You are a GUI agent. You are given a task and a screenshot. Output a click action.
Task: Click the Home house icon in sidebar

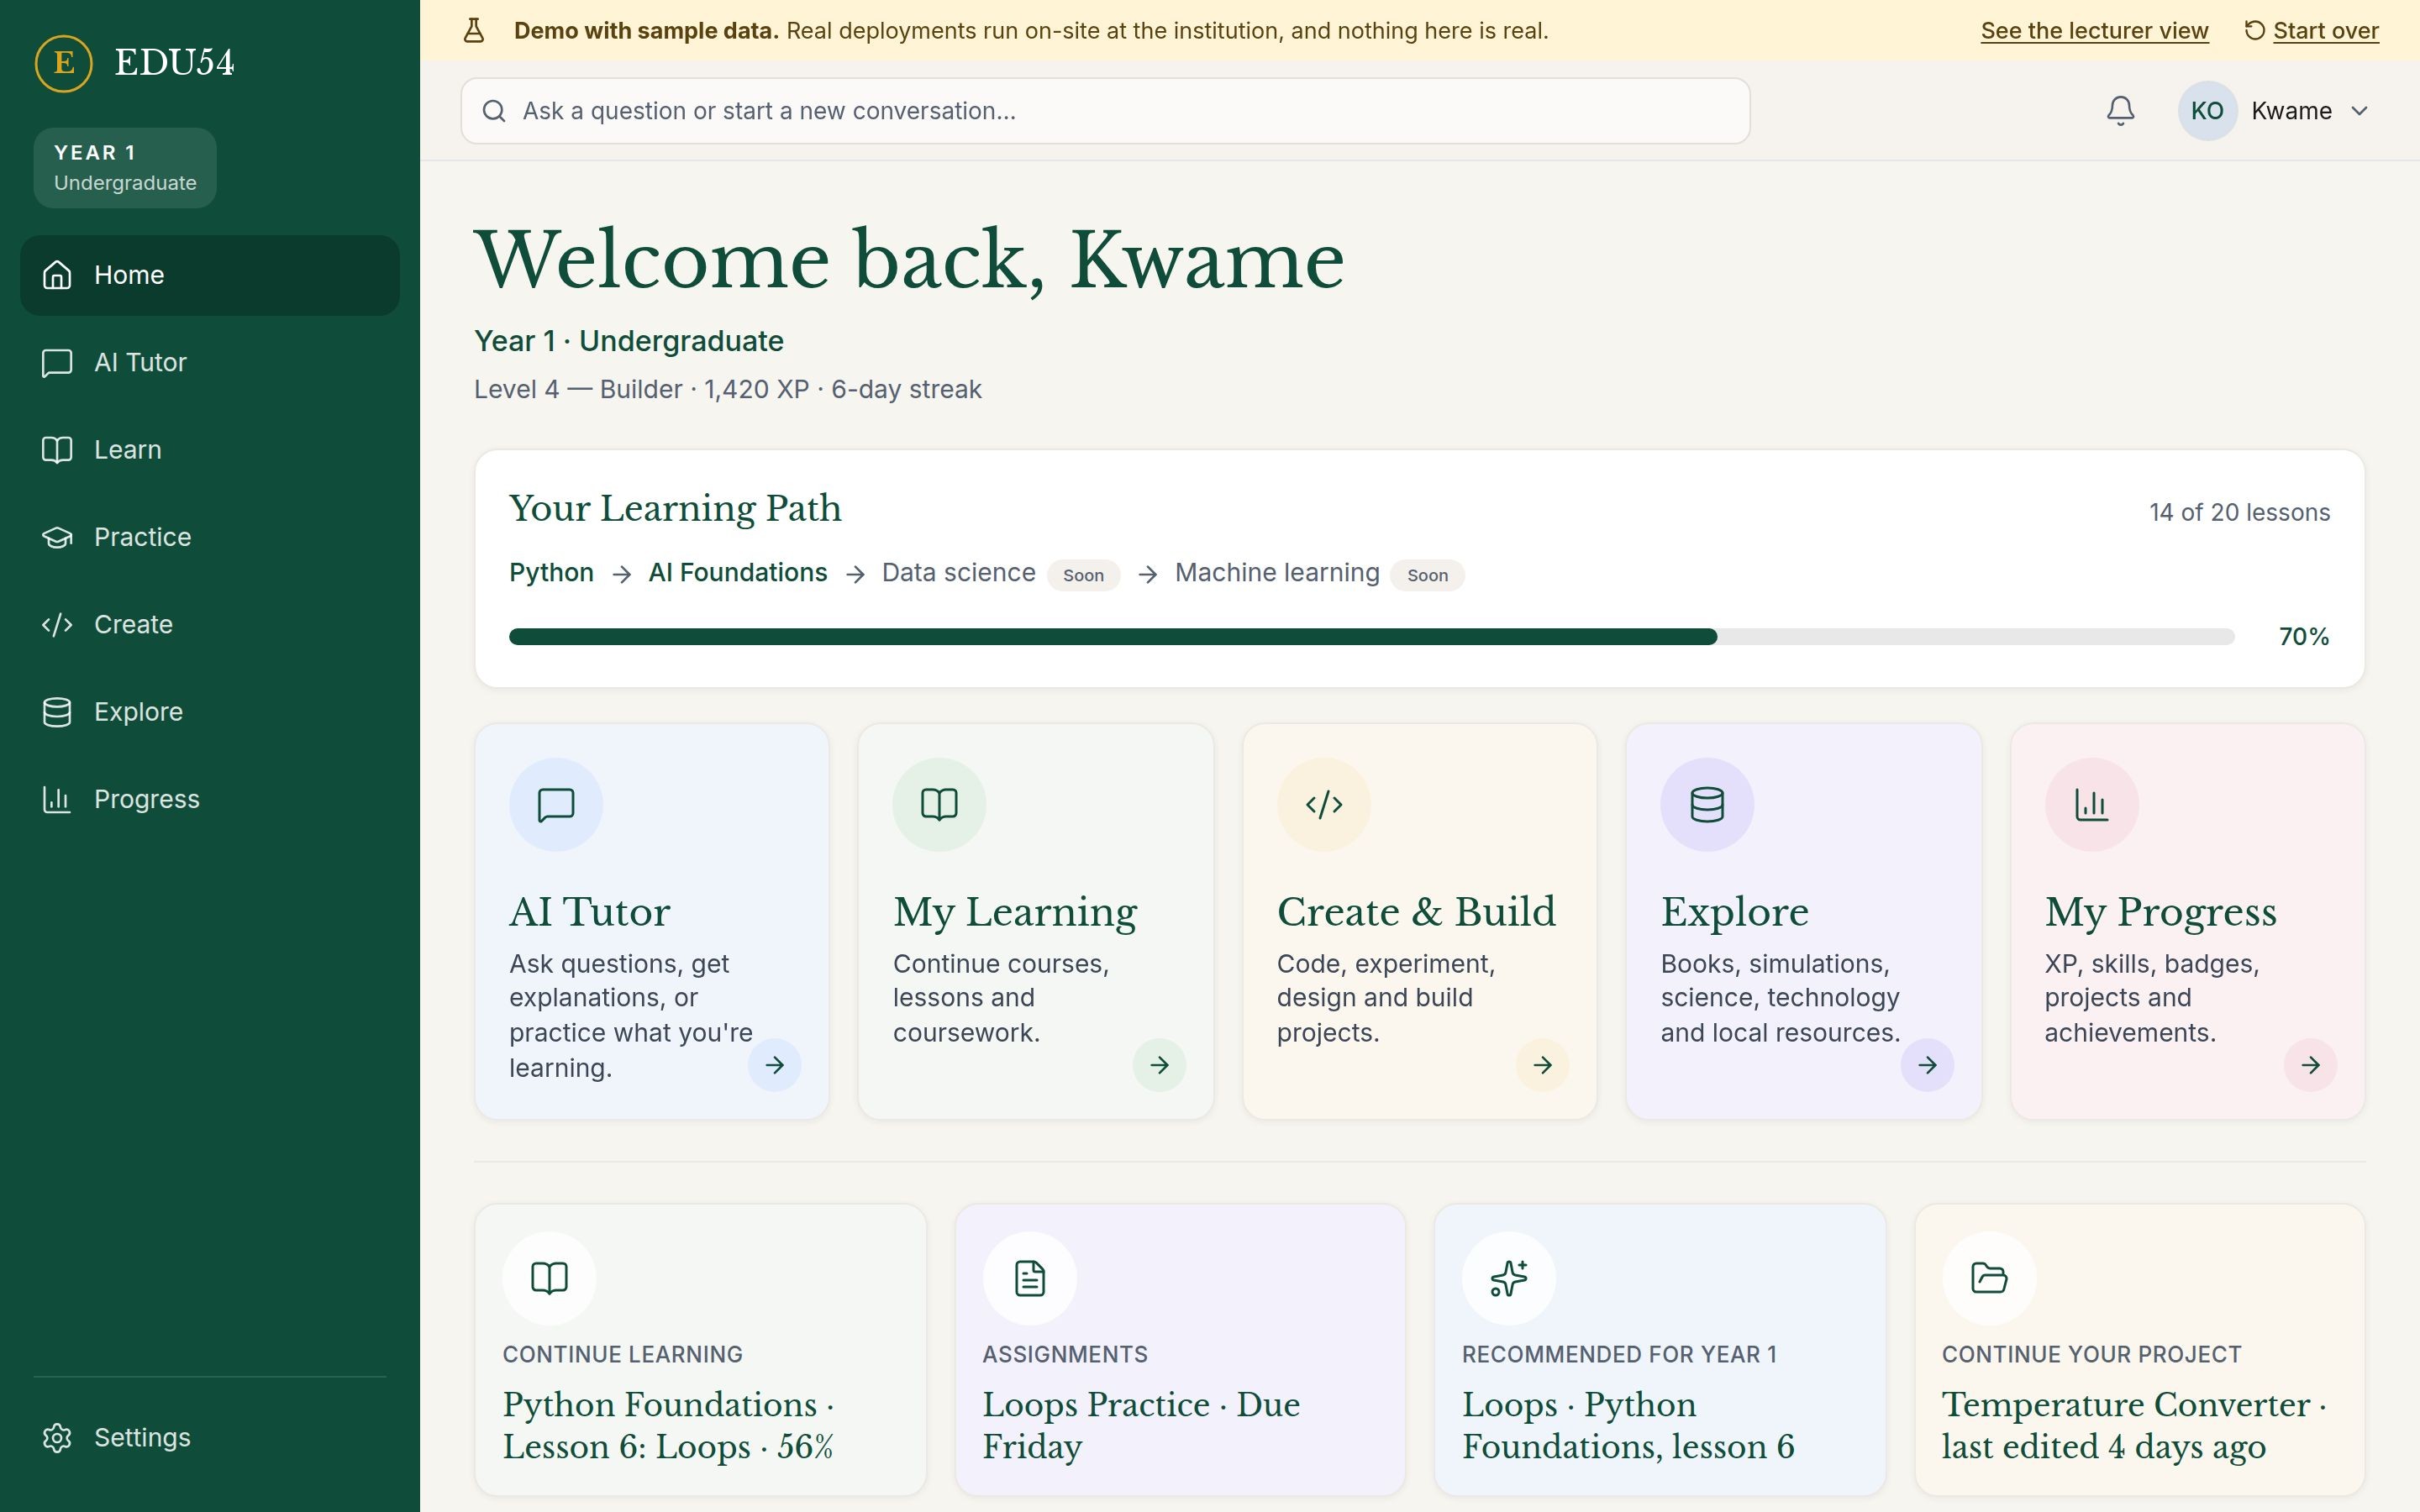(x=57, y=275)
